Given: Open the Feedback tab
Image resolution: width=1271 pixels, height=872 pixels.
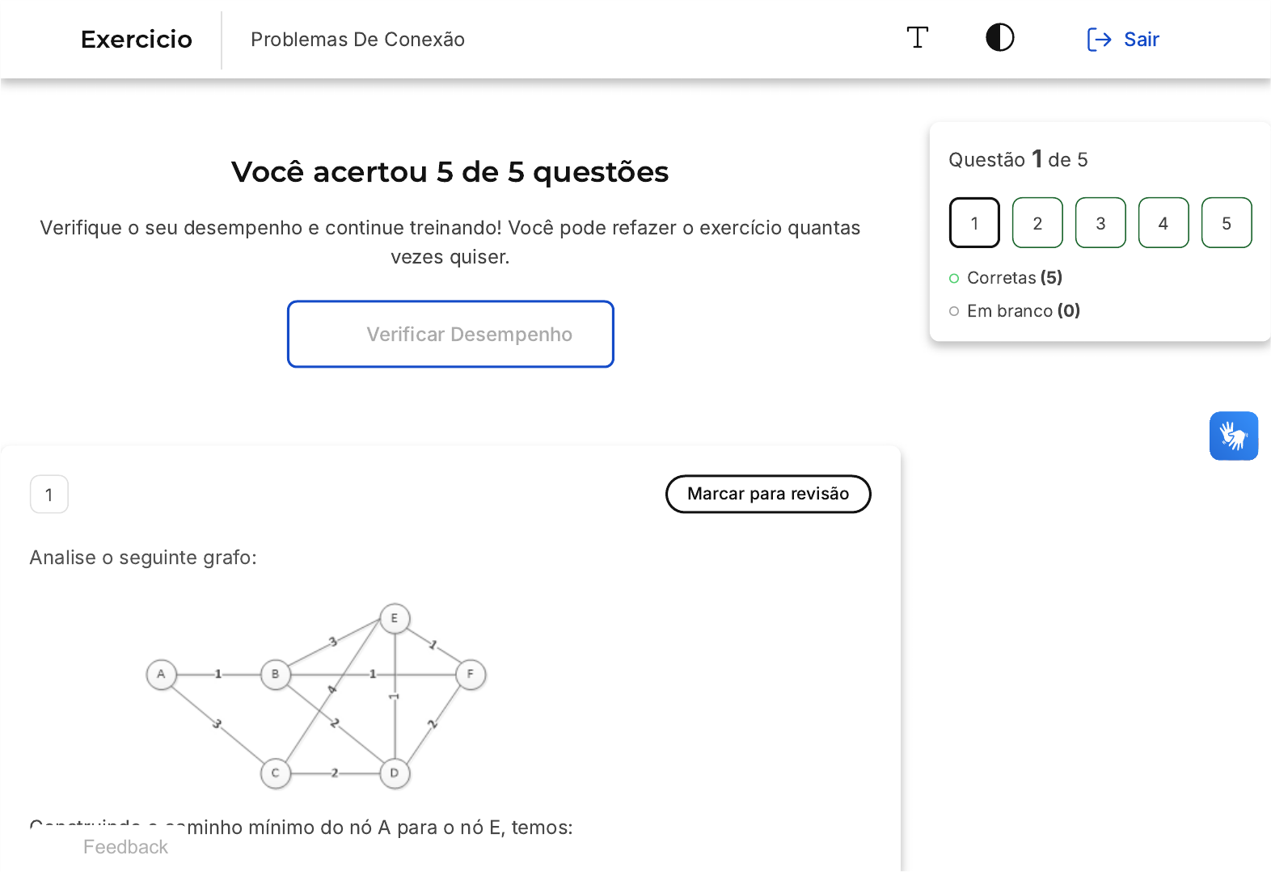Looking at the screenshot, I should coord(125,847).
